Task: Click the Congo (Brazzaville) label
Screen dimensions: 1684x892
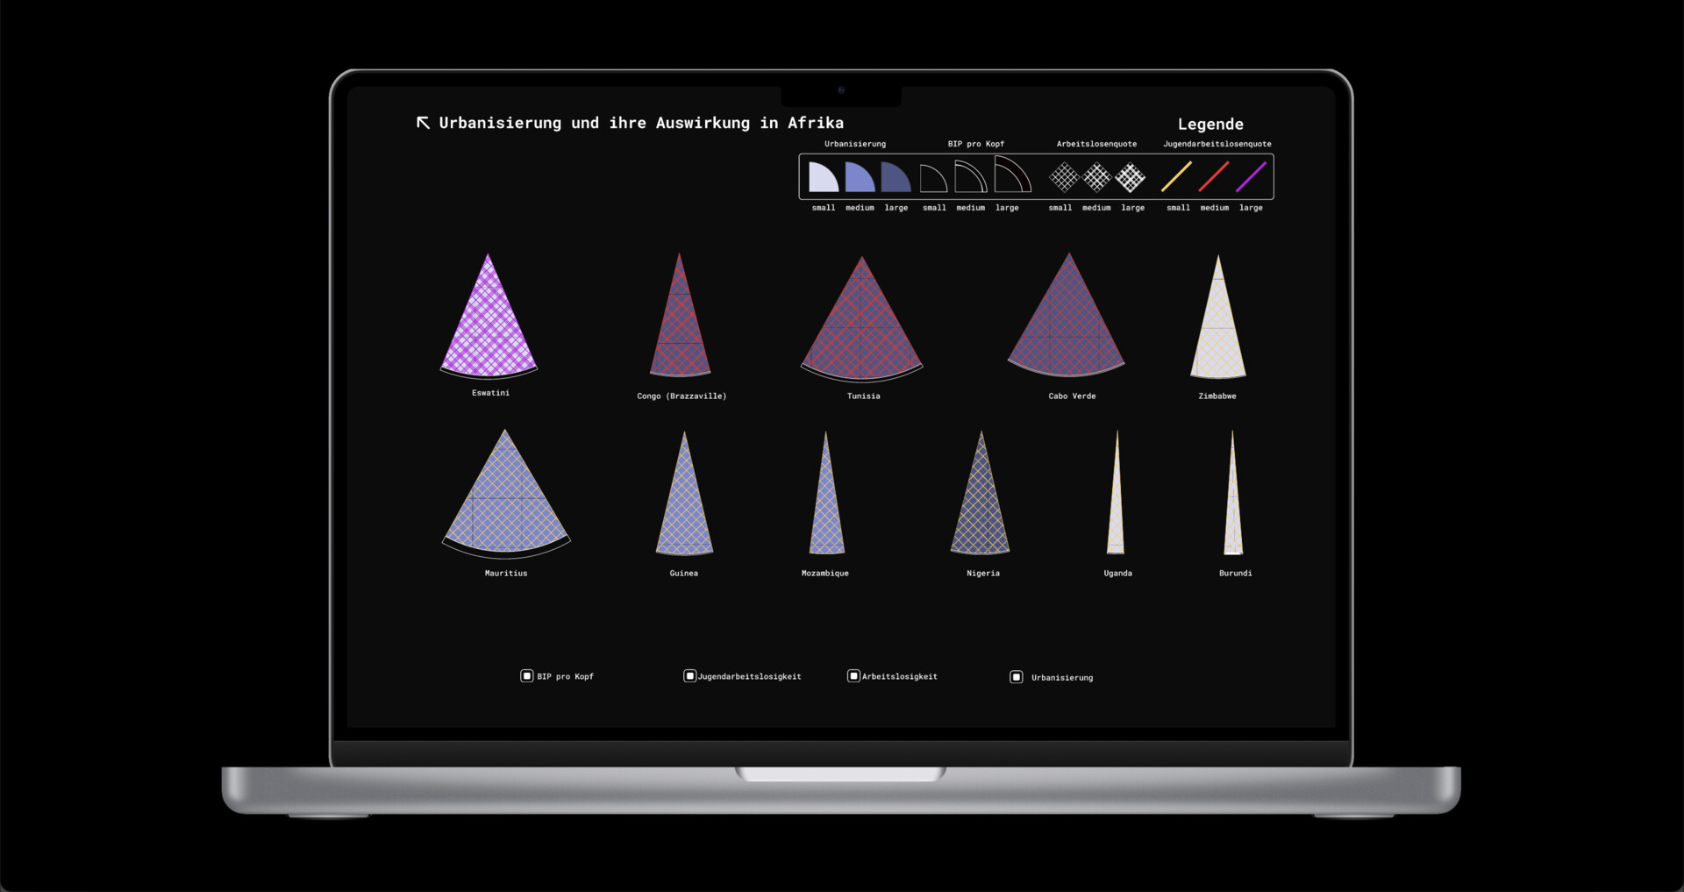Action: coord(681,396)
